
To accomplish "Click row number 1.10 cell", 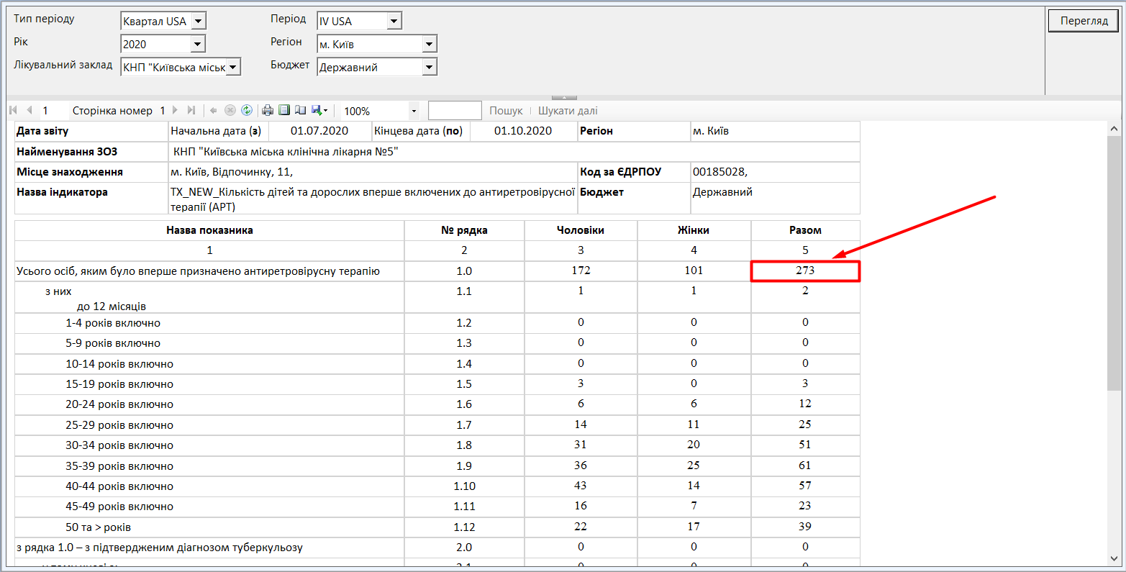I will tap(464, 486).
